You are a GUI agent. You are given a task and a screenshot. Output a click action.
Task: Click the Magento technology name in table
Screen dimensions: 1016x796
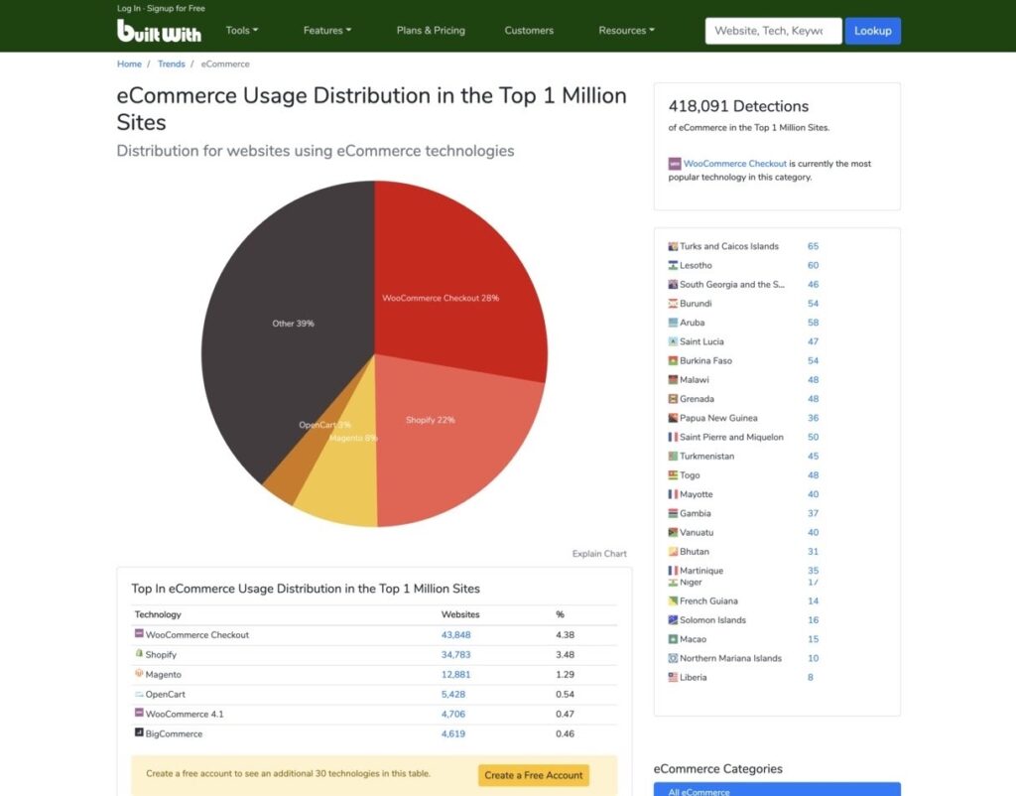click(x=164, y=675)
